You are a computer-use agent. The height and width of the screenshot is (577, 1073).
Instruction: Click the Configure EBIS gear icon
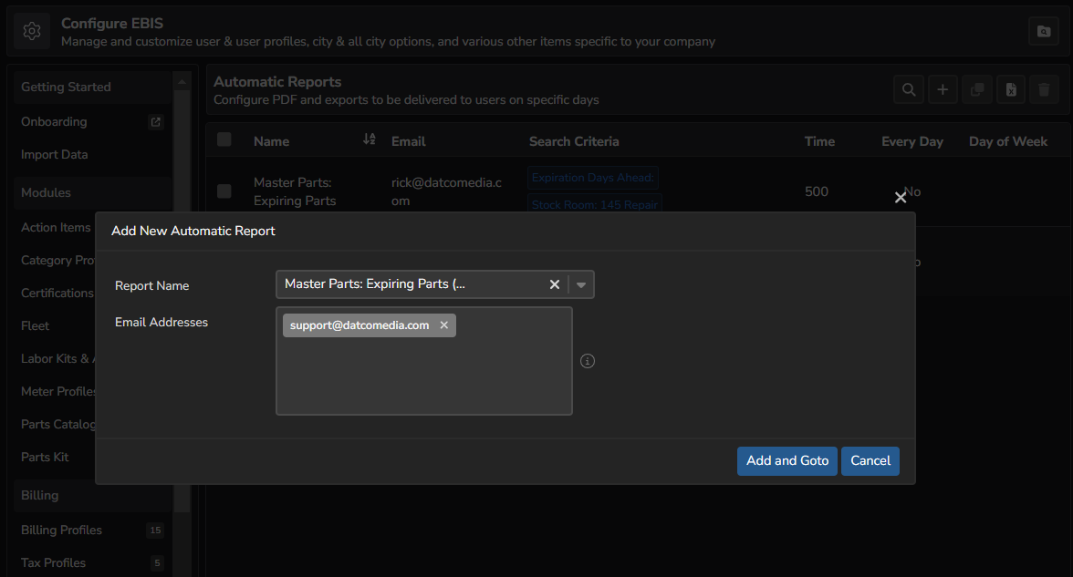(x=31, y=30)
